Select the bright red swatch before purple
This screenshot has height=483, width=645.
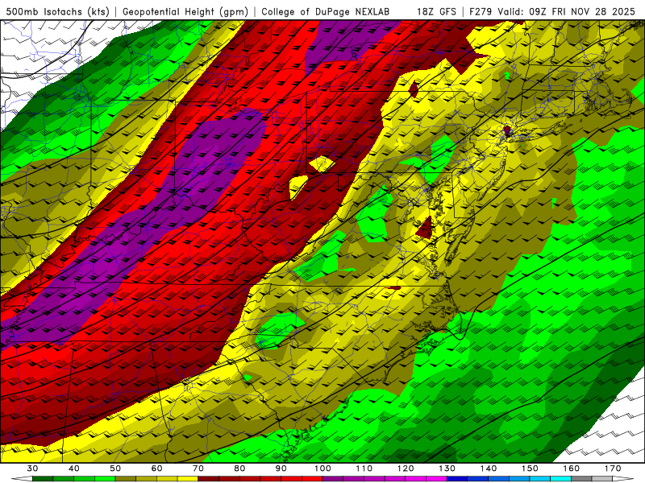tap(312, 479)
